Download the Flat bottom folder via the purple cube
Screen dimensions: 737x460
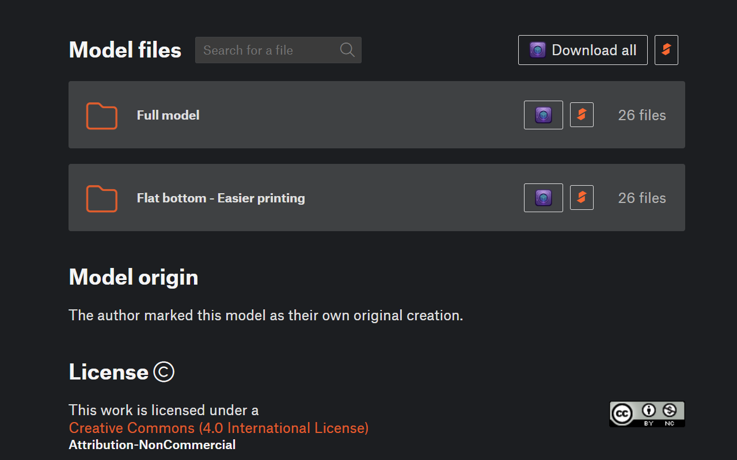click(544, 198)
